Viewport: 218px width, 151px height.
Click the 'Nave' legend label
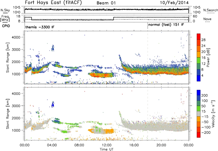207,19
